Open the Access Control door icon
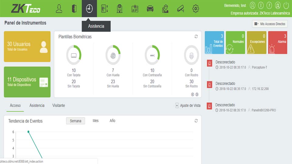292x164 pixels. pyautogui.click(x=74, y=9)
